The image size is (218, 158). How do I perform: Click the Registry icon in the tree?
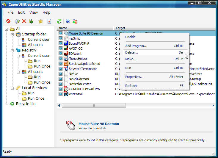click(x=18, y=50)
